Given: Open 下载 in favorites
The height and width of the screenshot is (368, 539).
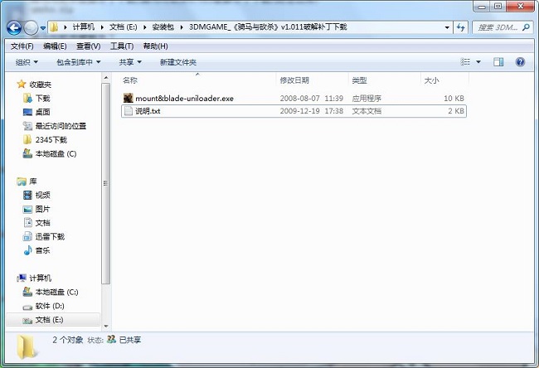Looking at the screenshot, I should pyautogui.click(x=42, y=99).
